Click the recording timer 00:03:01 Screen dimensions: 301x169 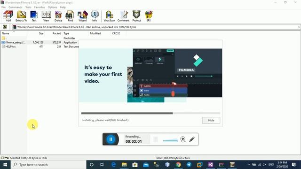[x=134, y=141]
